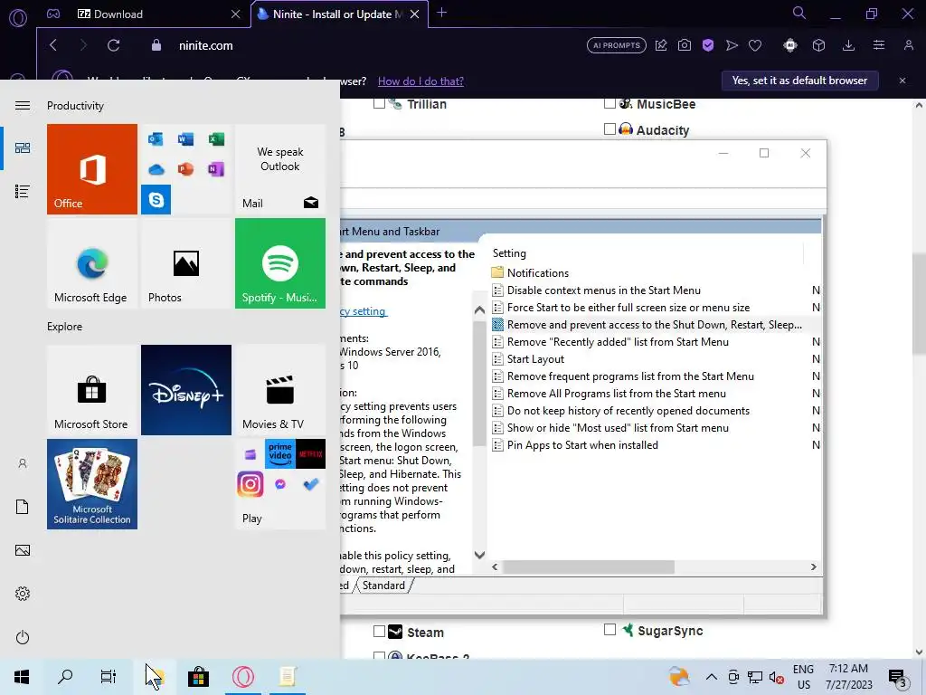
Task: Open Opera heart bookmarks icon
Action: pos(755,45)
